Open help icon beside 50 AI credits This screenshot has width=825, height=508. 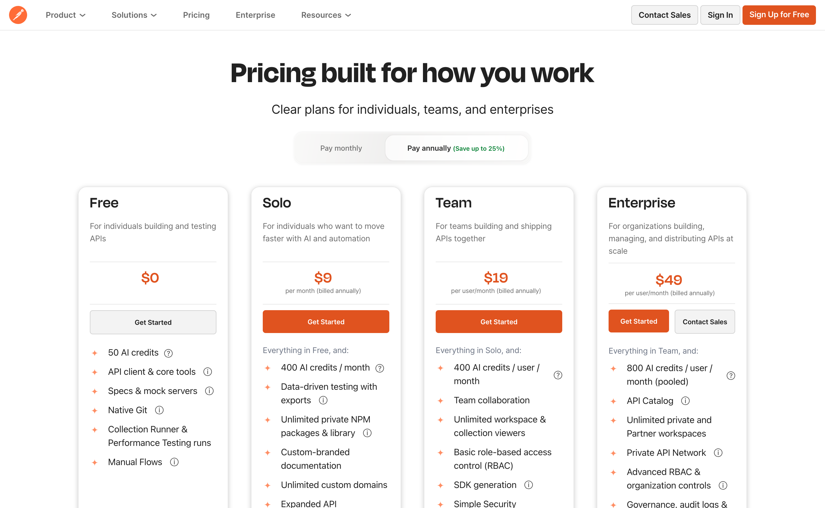[168, 353]
